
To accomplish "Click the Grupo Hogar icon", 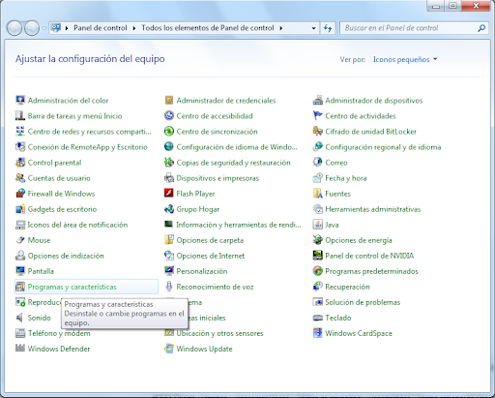I will pos(169,209).
